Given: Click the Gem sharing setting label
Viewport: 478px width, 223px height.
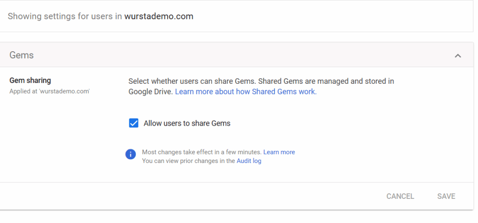Looking at the screenshot, I should click(x=30, y=81).
